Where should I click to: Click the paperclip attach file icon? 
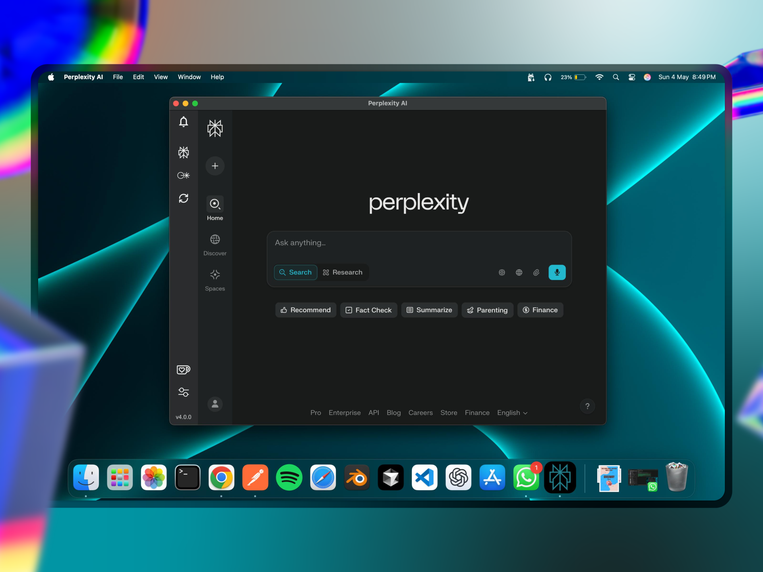coord(536,272)
